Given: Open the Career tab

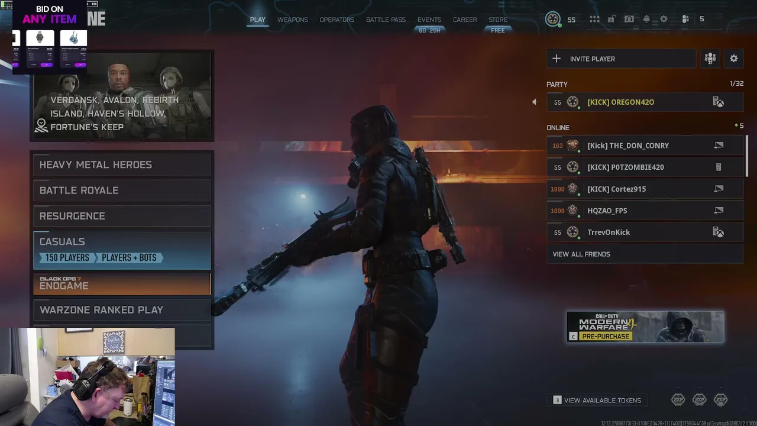Looking at the screenshot, I should point(465,20).
